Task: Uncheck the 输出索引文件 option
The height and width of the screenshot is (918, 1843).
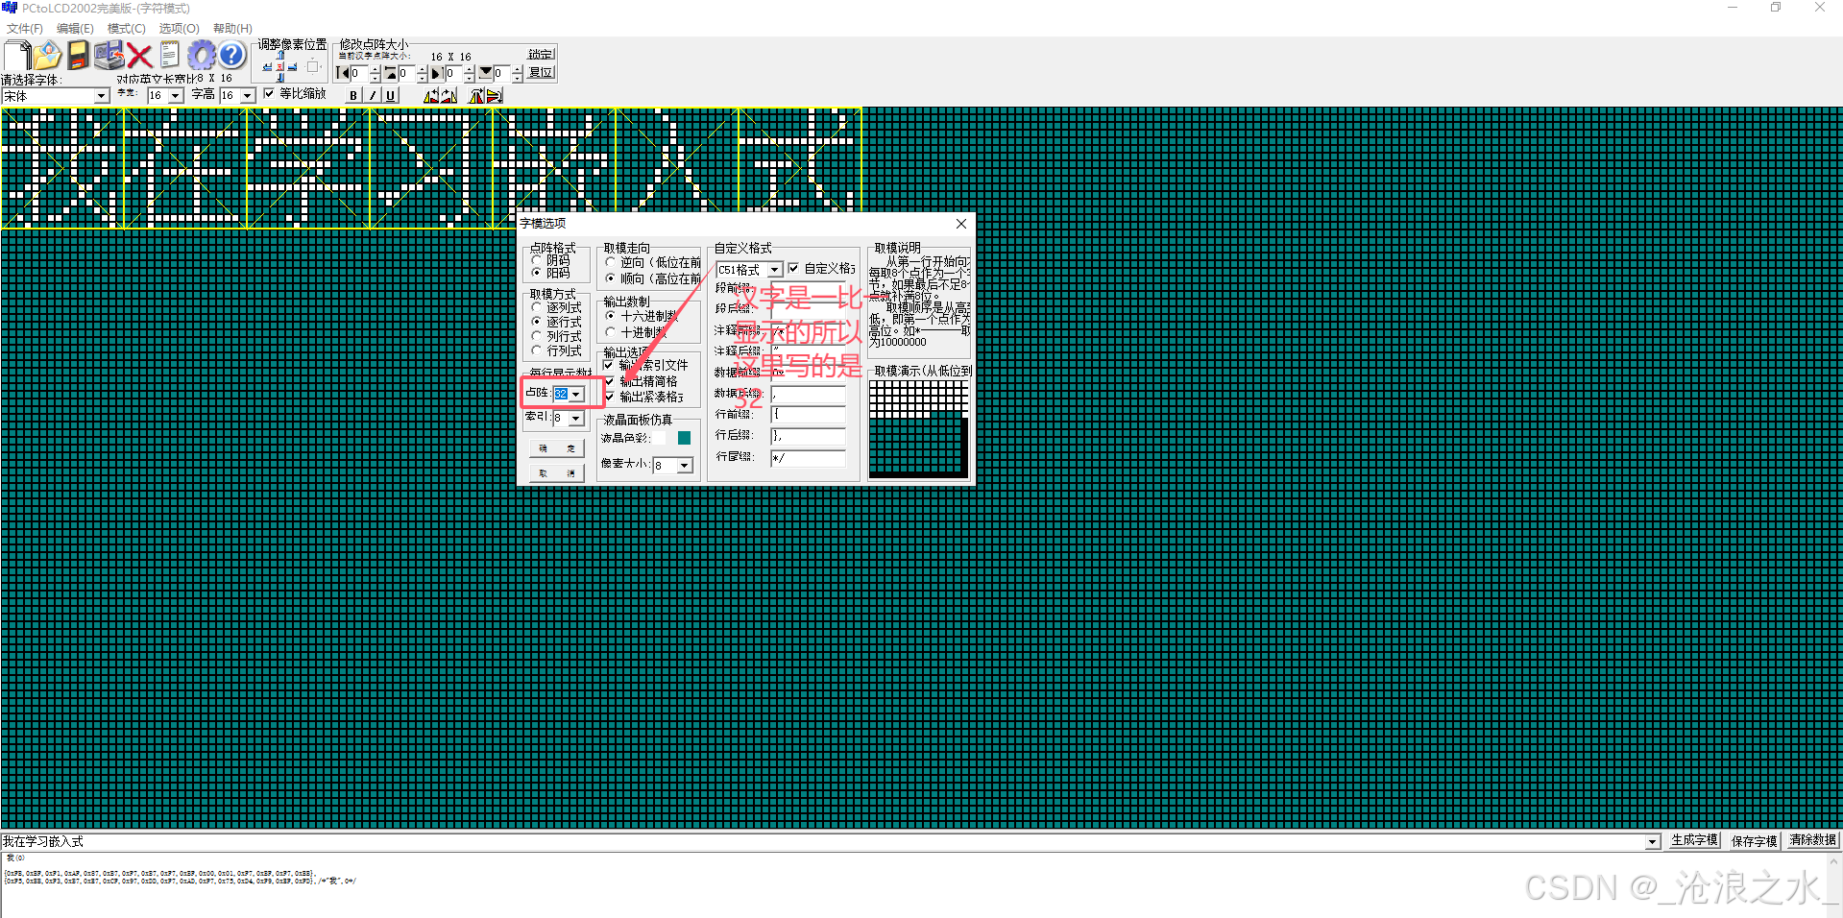Action: click(x=608, y=365)
